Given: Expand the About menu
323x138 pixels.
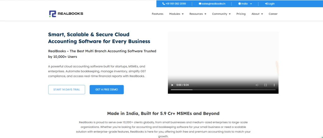Looking at the screenshot, I should (x=257, y=14).
